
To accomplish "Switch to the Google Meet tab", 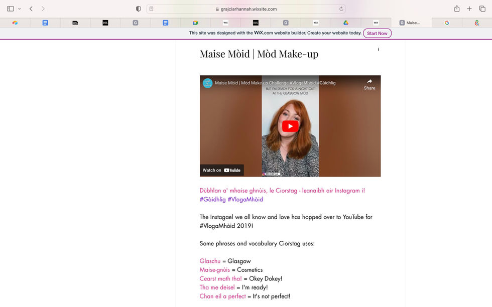I will coord(195,23).
